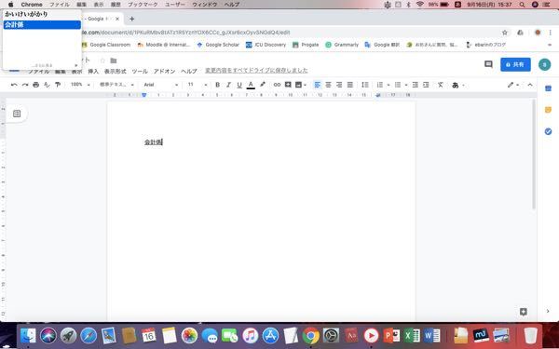Open the text color picker
559x349 pixels.
(x=251, y=85)
